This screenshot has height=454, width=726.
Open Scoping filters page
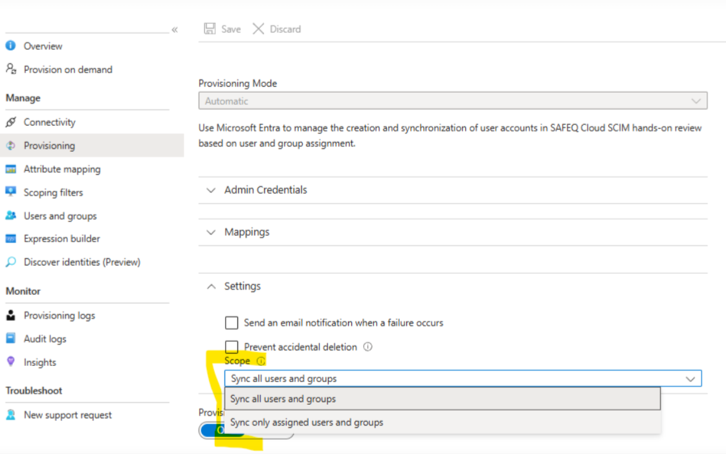point(53,192)
